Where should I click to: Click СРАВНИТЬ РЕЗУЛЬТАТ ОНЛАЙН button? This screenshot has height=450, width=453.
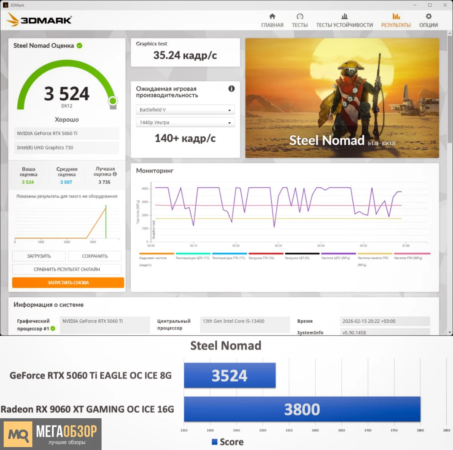67,269
